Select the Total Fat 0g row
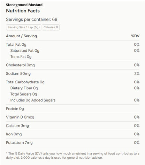 (x=73, y=45)
